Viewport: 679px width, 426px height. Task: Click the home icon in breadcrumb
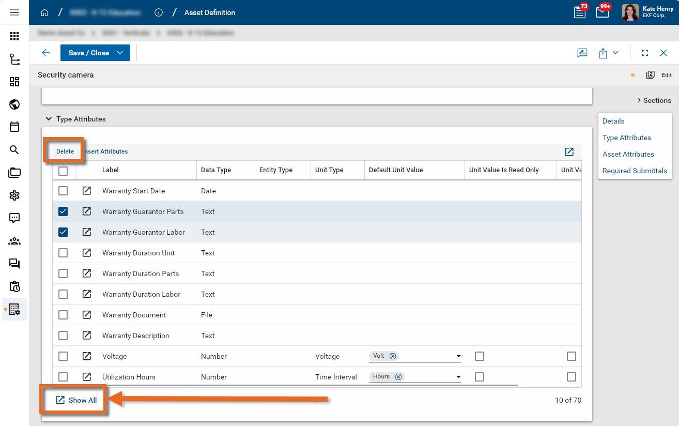(x=44, y=12)
